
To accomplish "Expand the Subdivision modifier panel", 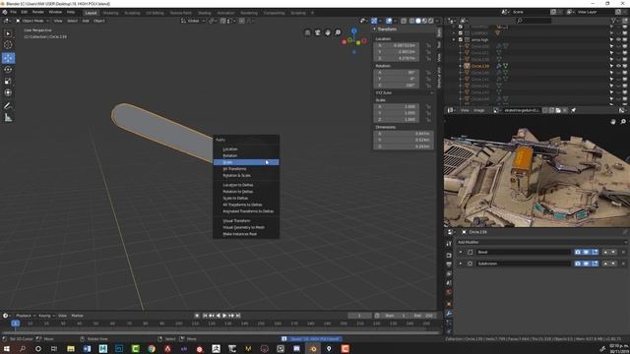I will coord(461,264).
